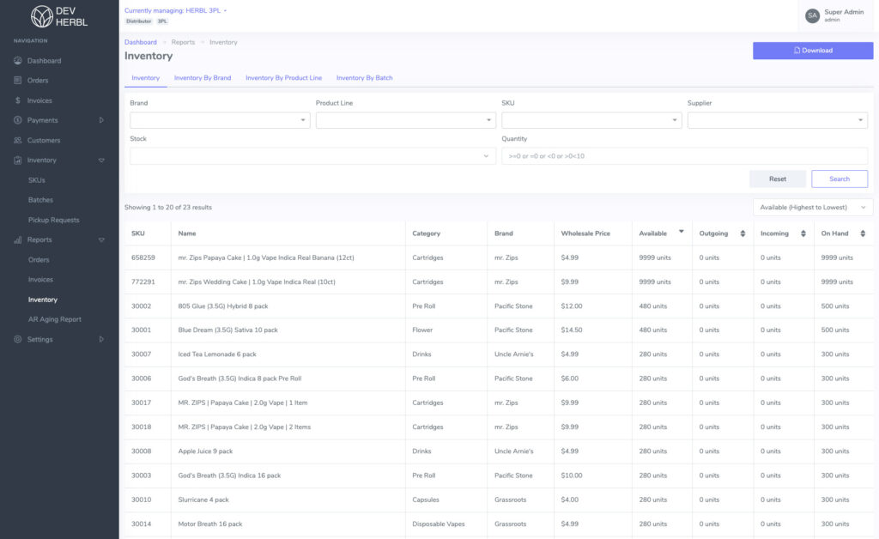Click the Dashboard sidebar icon

pos(17,61)
